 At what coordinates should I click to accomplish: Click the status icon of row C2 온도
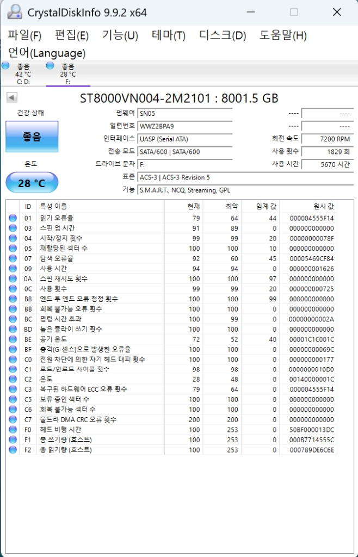[x=13, y=379]
